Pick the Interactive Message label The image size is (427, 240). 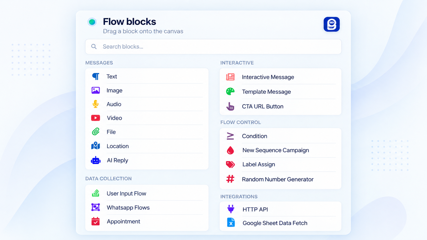pos(268,77)
